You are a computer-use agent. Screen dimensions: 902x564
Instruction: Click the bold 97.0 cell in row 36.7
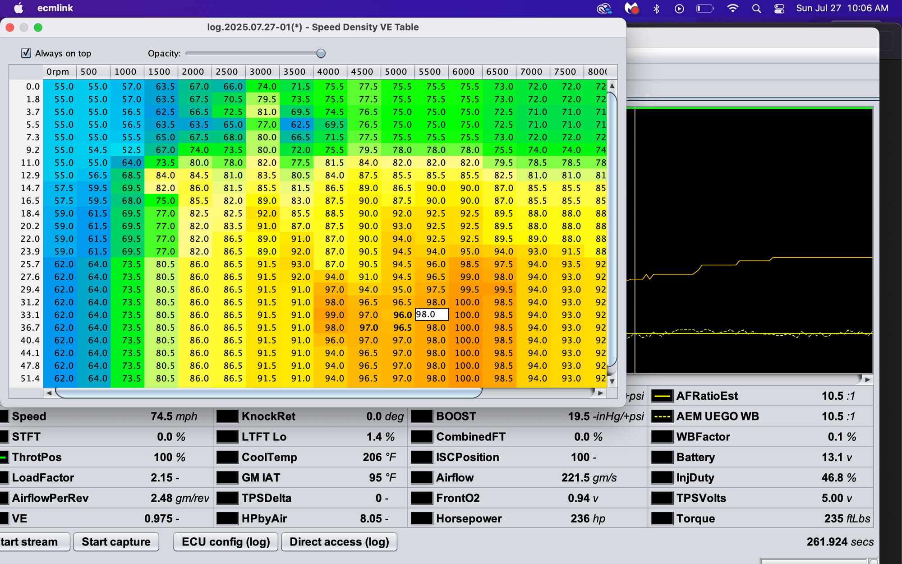tap(364, 328)
